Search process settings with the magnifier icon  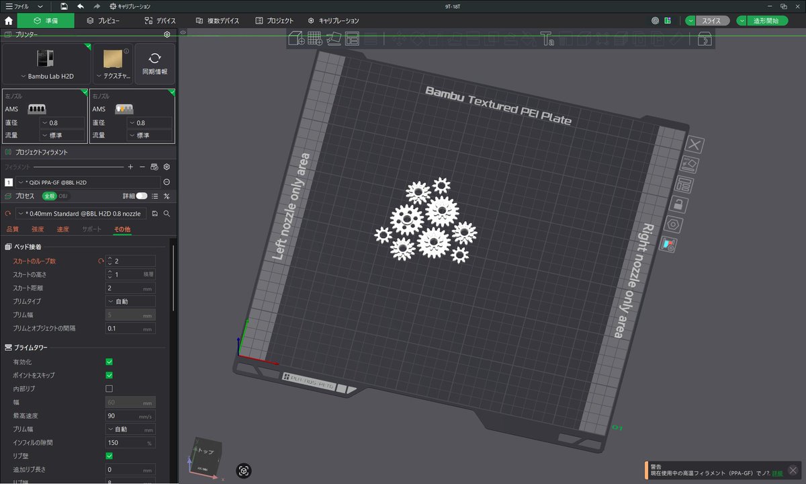click(167, 213)
